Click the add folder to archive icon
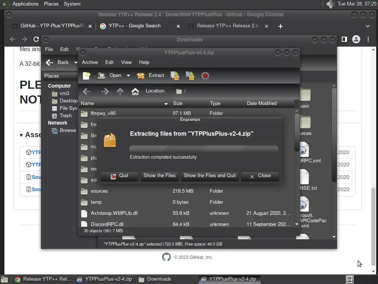378x284 pixels. coord(190,75)
